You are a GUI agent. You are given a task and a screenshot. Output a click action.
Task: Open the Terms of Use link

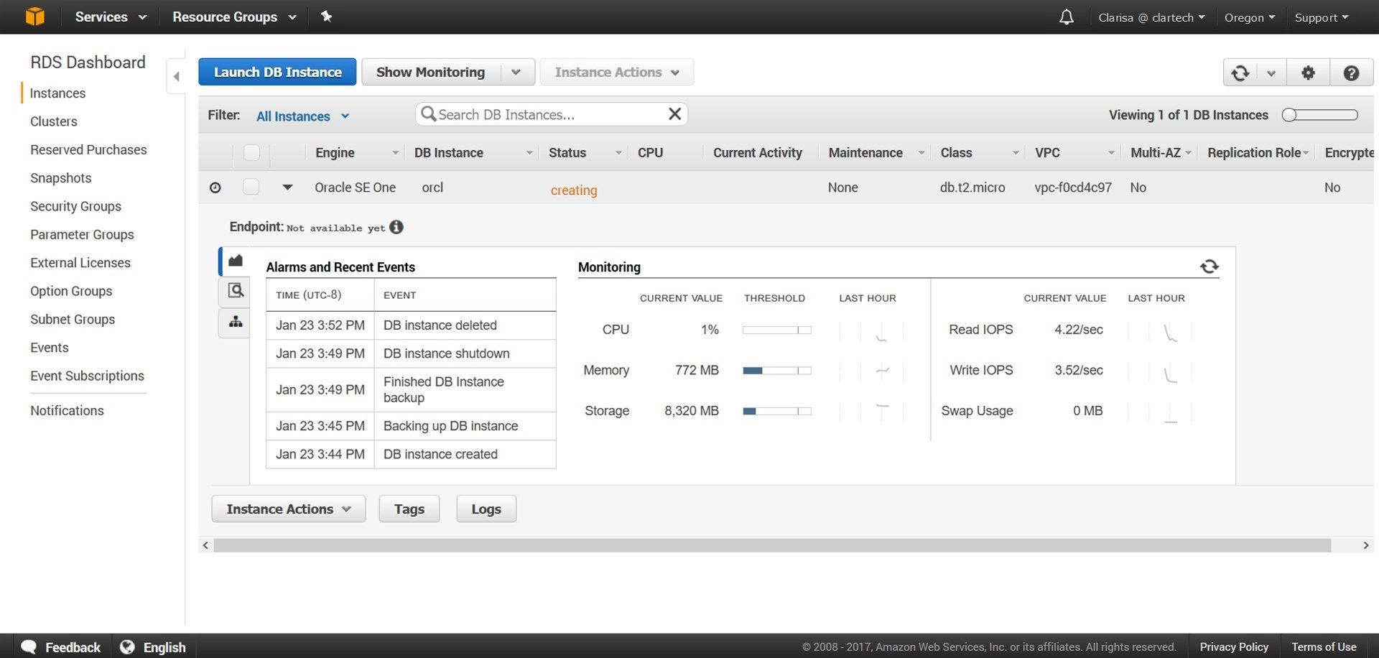tap(1324, 647)
